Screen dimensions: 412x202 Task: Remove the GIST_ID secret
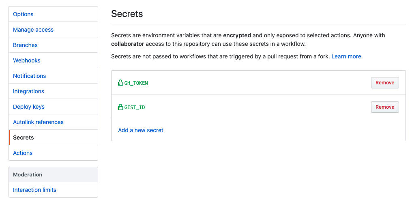[x=384, y=107]
